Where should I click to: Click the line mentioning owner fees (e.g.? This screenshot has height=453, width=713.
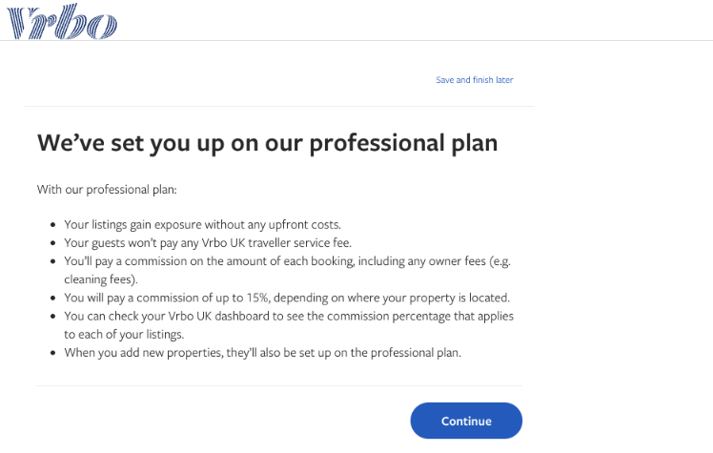point(287,261)
